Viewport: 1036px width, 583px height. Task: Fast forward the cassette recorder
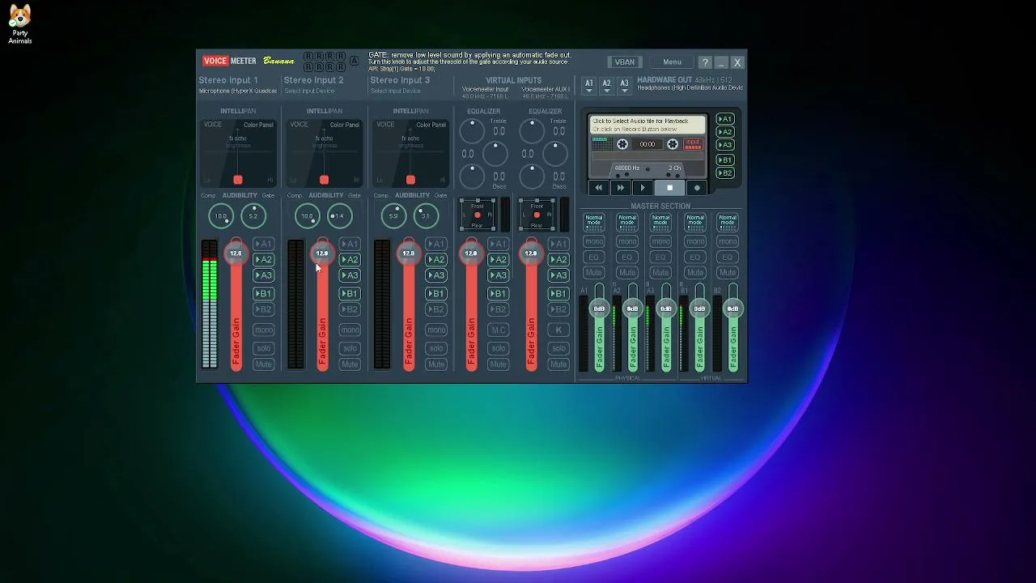pyautogui.click(x=621, y=188)
